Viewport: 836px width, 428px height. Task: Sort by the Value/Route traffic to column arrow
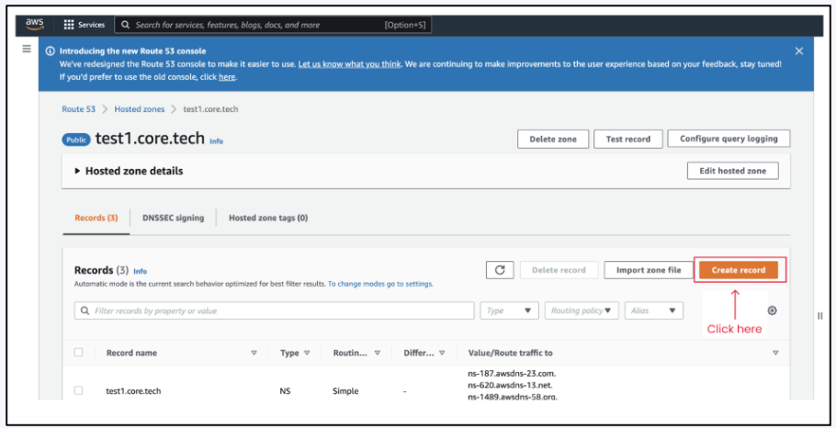(775, 353)
